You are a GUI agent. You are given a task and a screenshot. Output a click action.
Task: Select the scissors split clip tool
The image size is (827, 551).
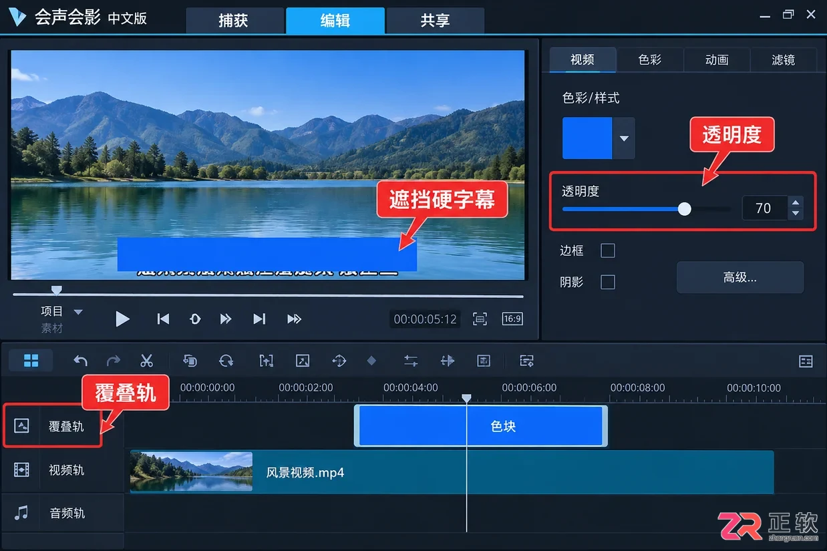coord(147,361)
